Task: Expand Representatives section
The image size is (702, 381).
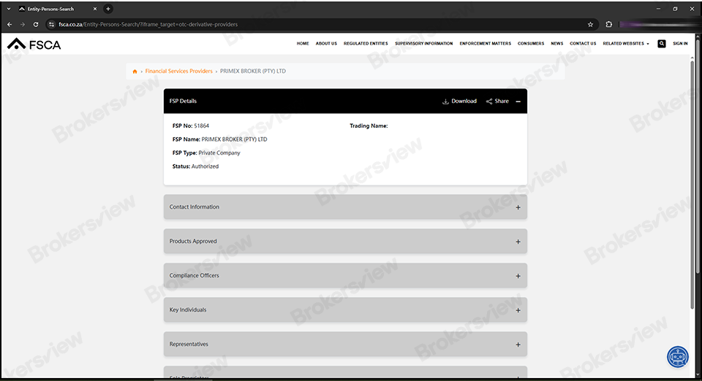Action: (x=345, y=344)
